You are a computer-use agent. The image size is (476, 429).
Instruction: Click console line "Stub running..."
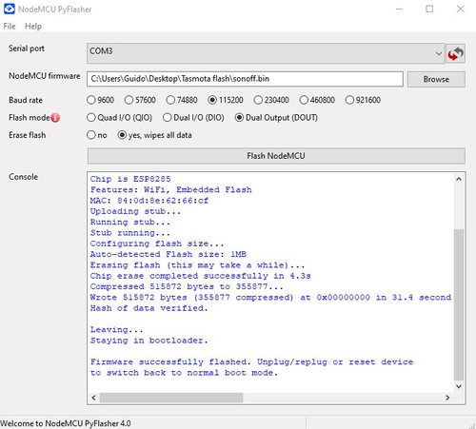click(130, 233)
